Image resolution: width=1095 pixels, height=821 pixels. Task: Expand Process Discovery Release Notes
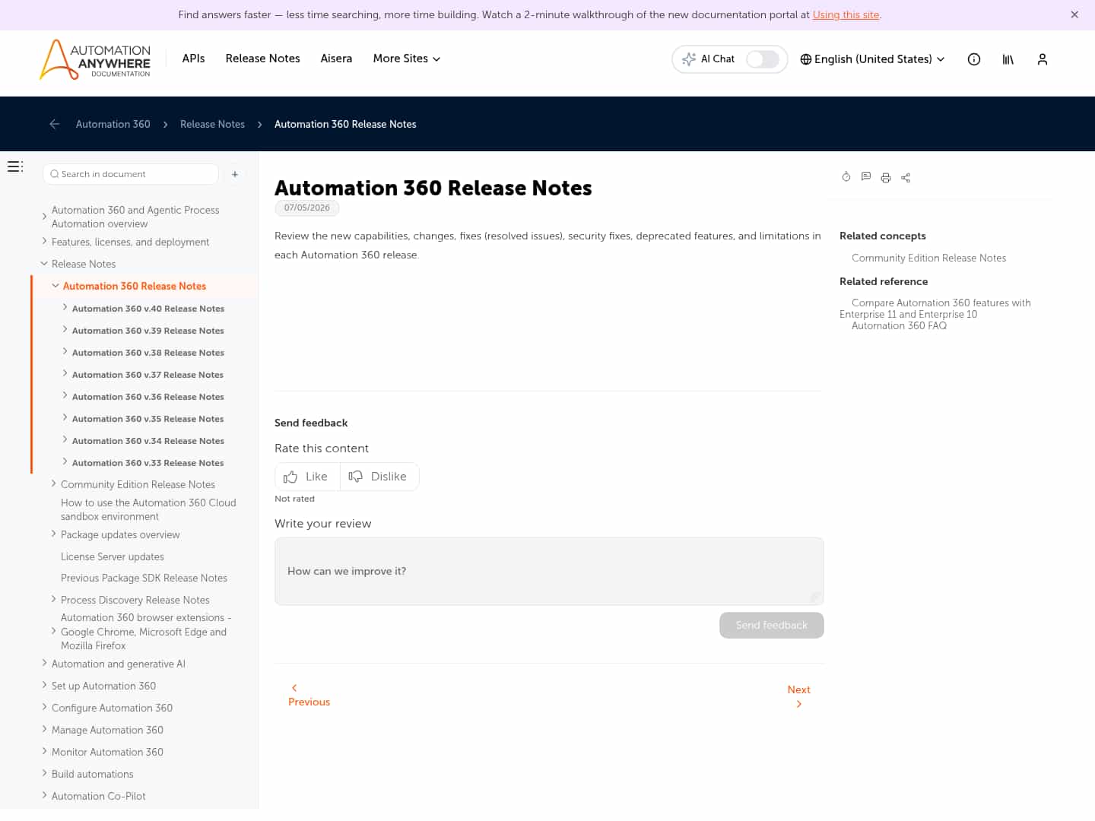click(x=53, y=600)
